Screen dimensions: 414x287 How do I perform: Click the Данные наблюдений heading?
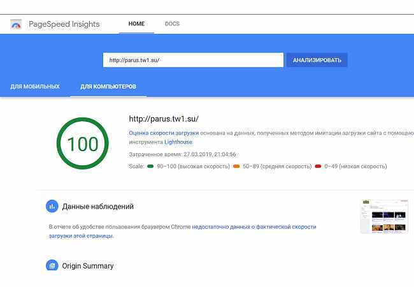coord(97,207)
